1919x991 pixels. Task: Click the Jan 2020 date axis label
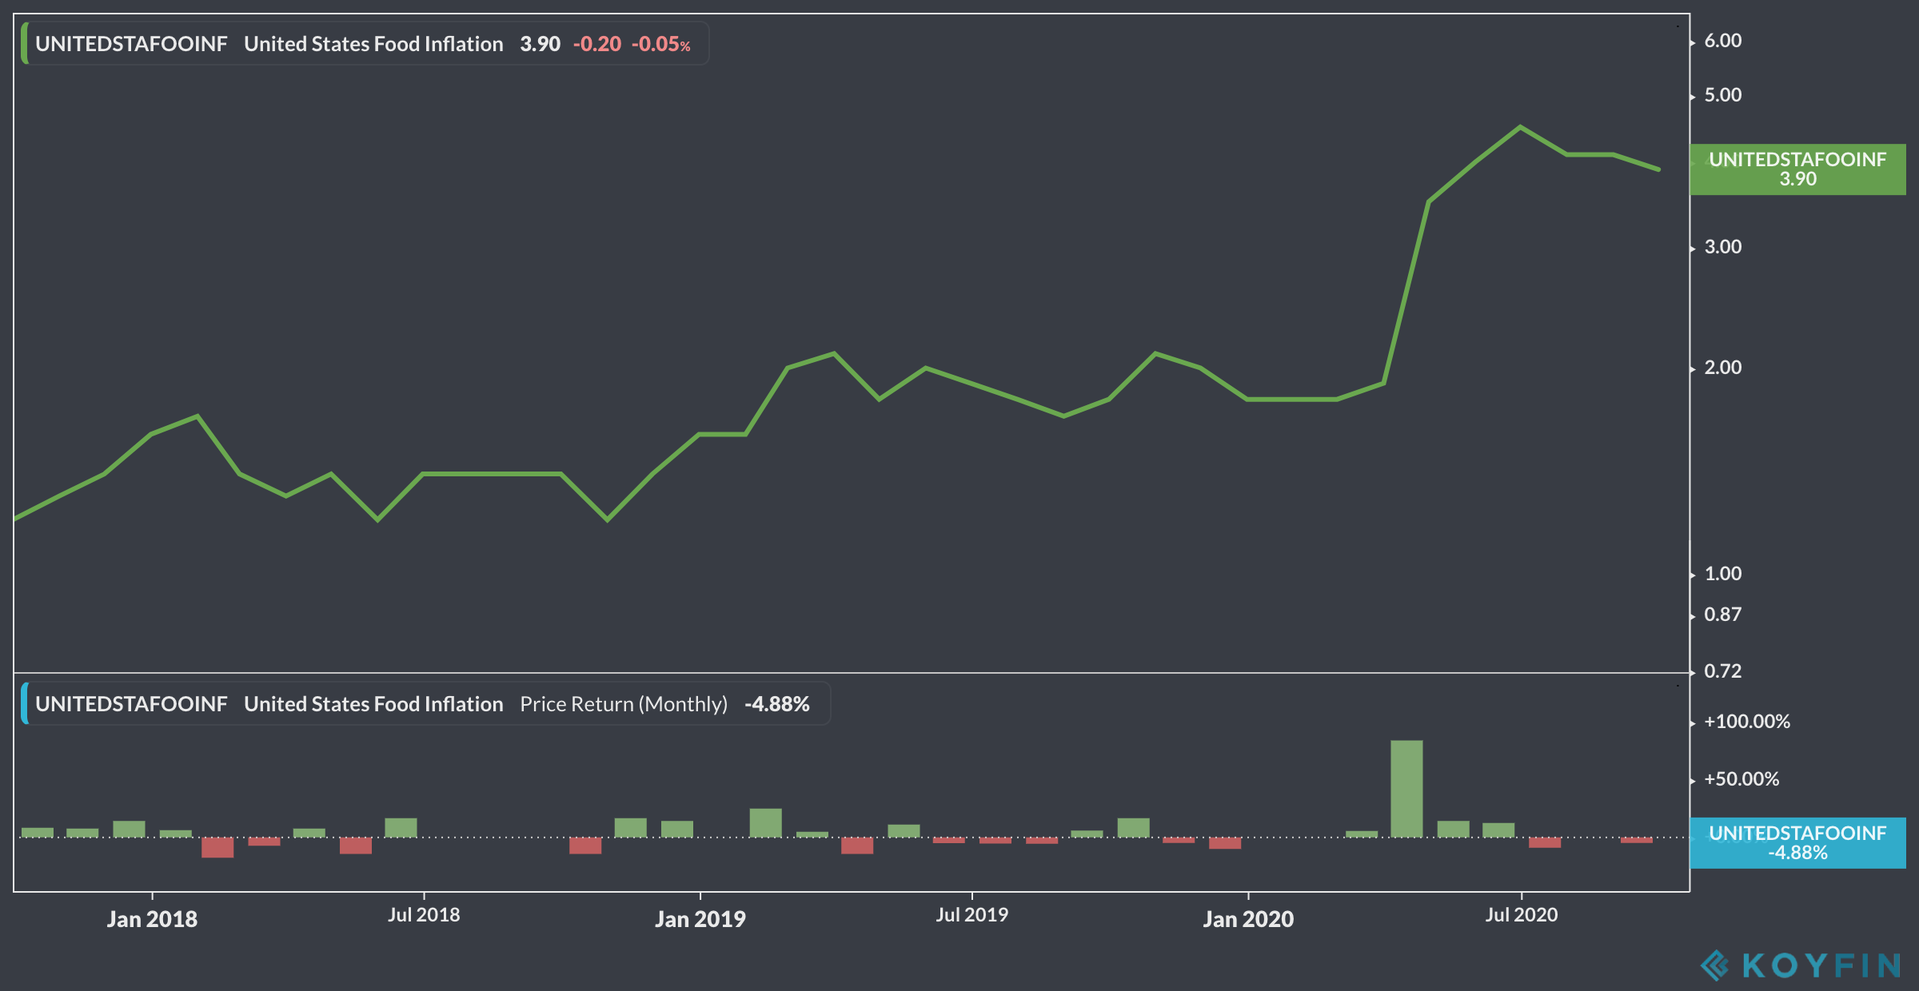pyautogui.click(x=1247, y=919)
